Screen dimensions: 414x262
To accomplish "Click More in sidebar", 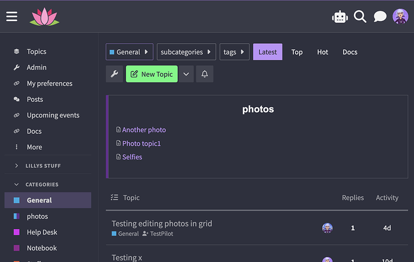I will [34, 147].
